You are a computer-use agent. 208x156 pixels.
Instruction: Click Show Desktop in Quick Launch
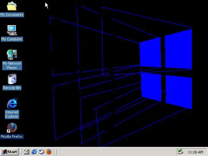[27, 152]
